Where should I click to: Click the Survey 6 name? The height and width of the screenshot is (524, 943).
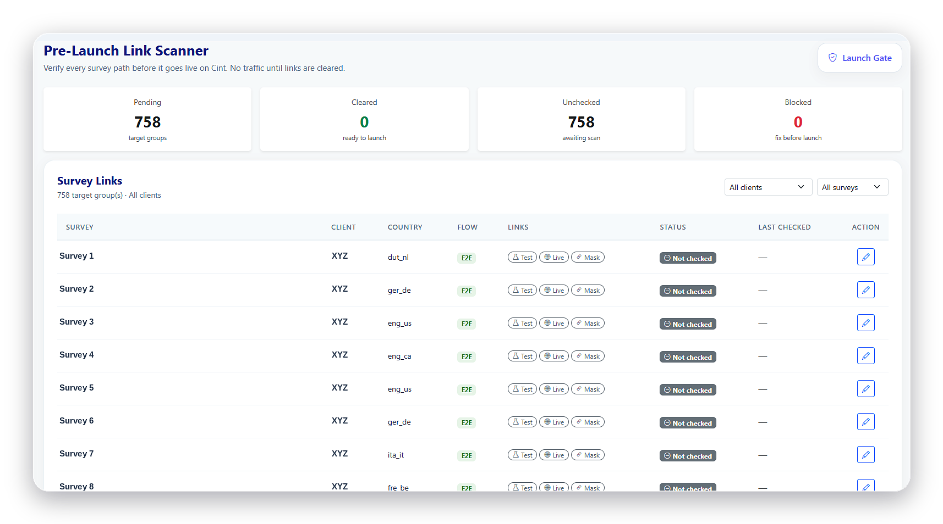click(76, 421)
